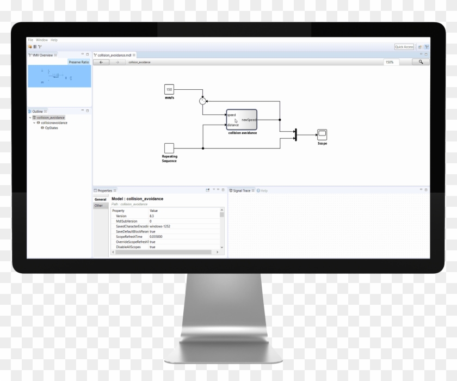457x381 pixels.
Task: Click the properties horizontal scrollbar
Action: click(163, 252)
